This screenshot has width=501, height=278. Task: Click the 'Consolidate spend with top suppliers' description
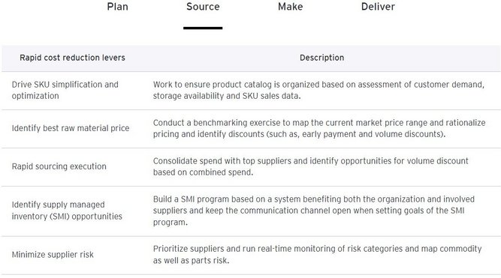pos(310,166)
